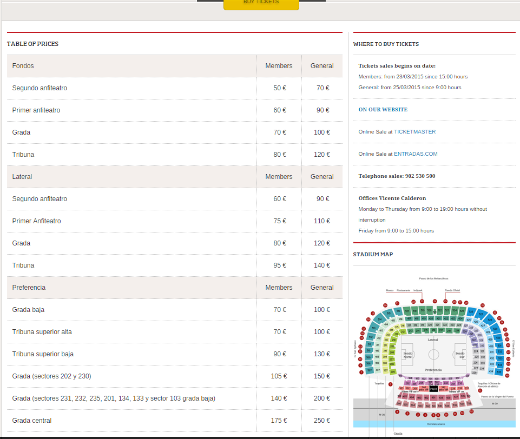Click 90 € general price for Lateral Segundo anfiteatro
Screen dimensions: 520x439
(322, 199)
